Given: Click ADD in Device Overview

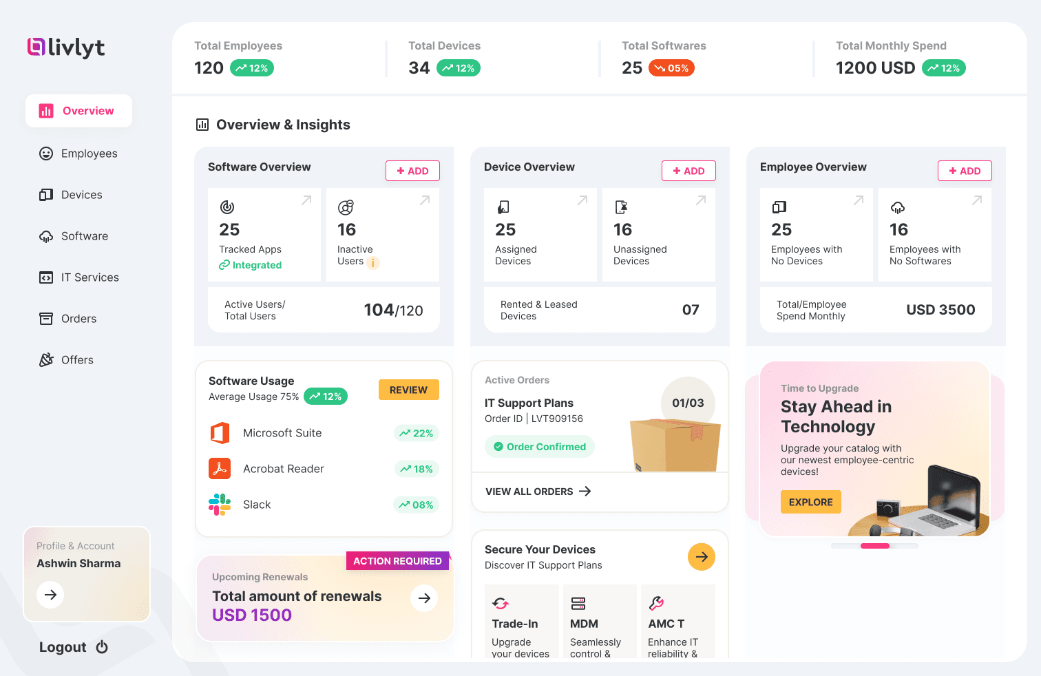Looking at the screenshot, I should [688, 171].
